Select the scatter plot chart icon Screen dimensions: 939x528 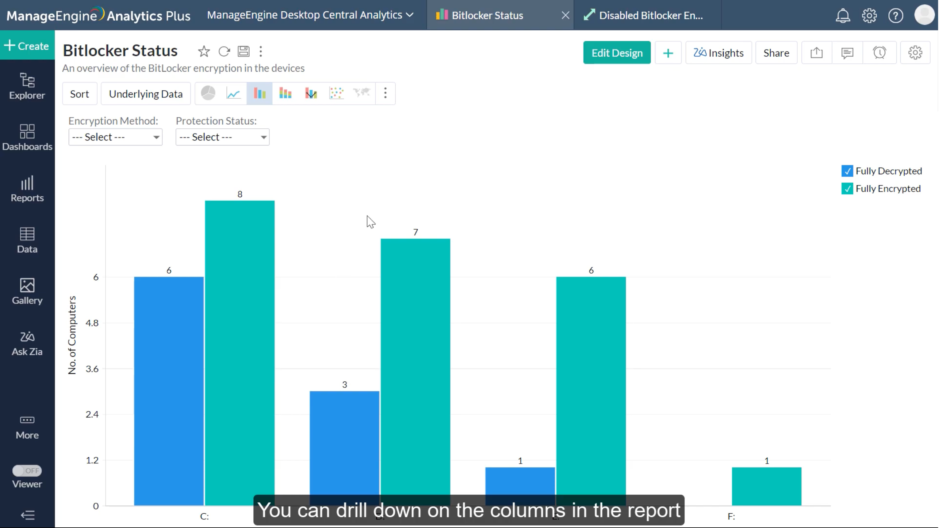(336, 94)
